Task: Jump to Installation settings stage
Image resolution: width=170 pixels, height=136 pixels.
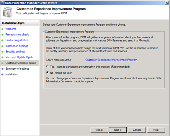Action: click(x=17, y=46)
